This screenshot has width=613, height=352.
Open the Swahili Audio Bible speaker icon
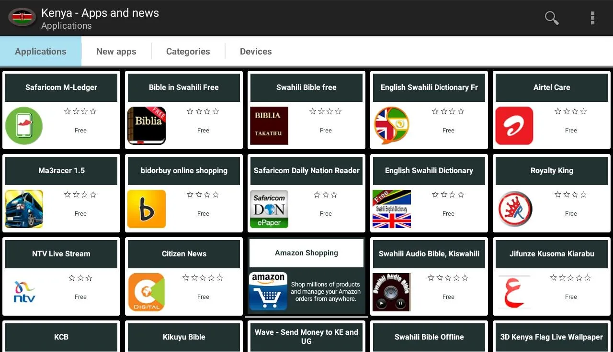tap(392, 292)
